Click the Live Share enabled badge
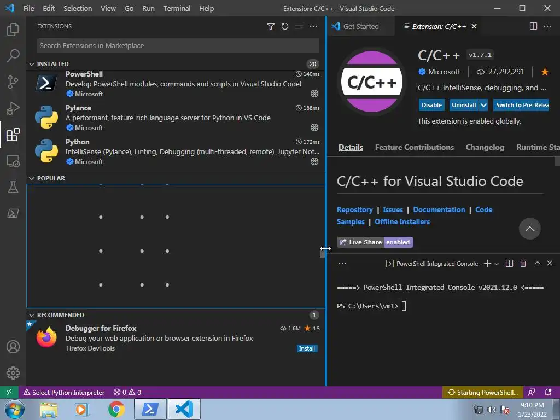 (x=375, y=242)
